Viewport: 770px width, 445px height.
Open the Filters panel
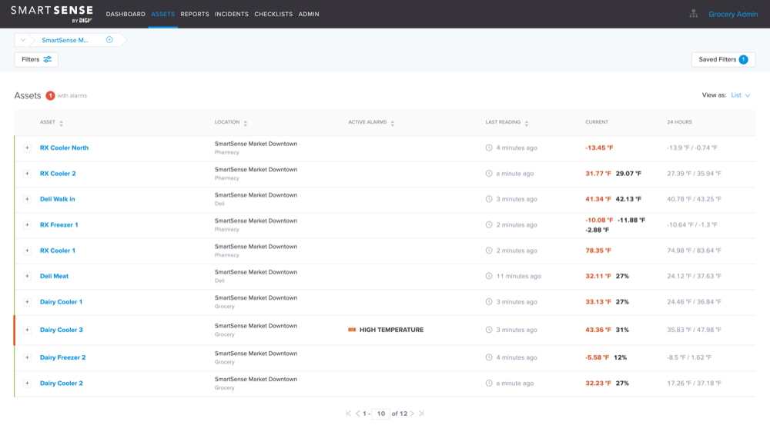coord(36,59)
